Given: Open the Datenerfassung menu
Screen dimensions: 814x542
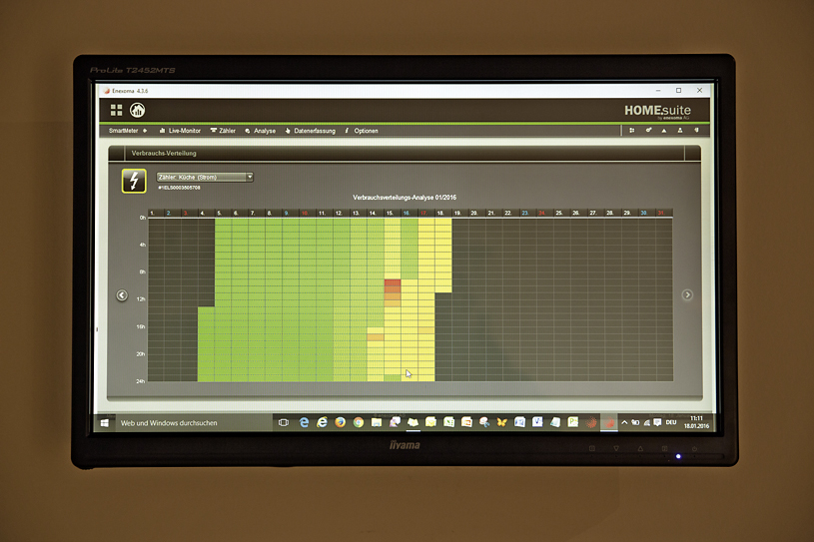Looking at the screenshot, I should point(310,131).
